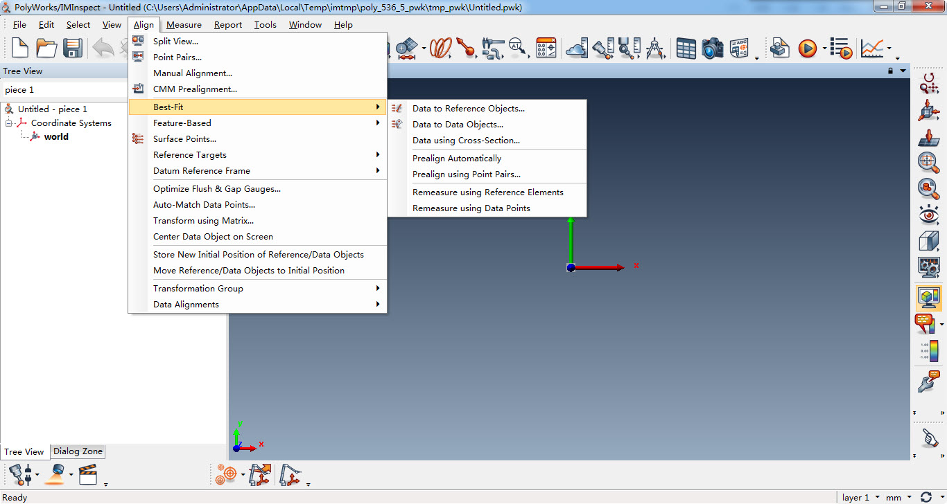Screen dimensions: 947x504
Task: Click the GD&T calculator panel icon
Action: pos(546,48)
